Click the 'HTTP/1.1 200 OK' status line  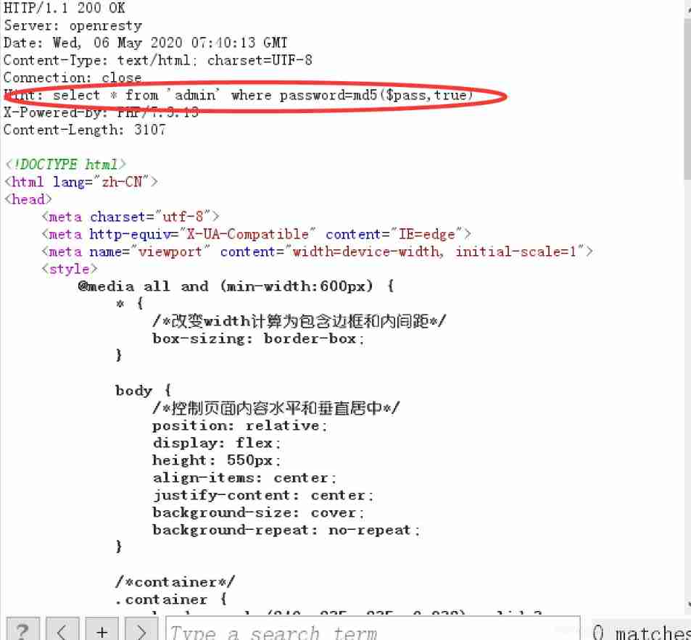(65, 8)
